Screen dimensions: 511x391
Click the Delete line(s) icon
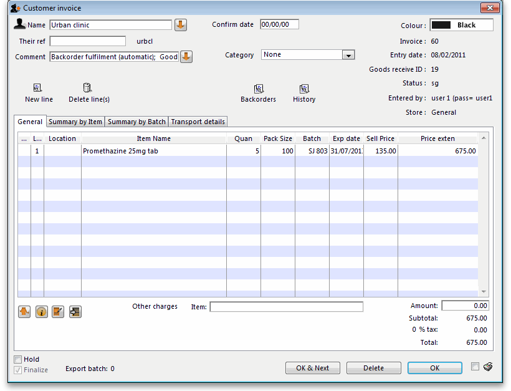tap(88, 89)
